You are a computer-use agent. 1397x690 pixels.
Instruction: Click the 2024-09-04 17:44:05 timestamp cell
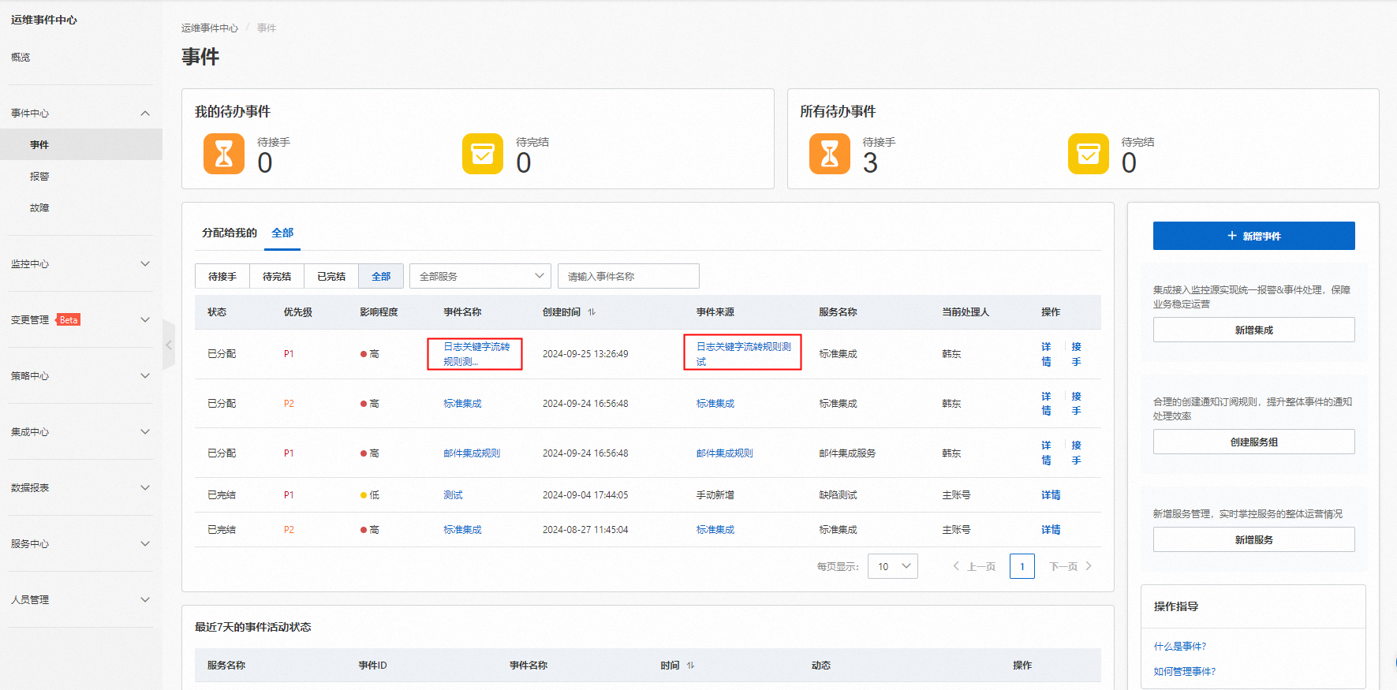point(585,495)
